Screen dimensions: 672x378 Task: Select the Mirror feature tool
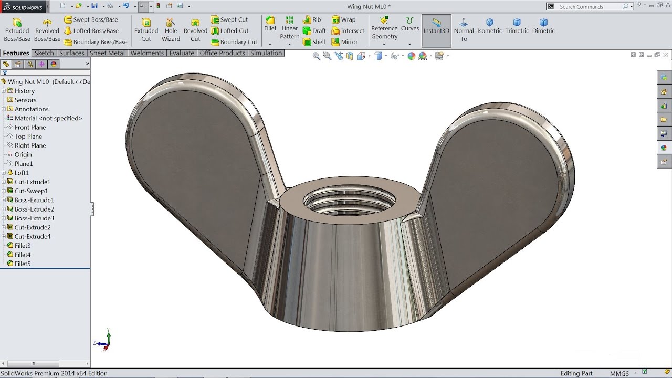[x=348, y=42]
